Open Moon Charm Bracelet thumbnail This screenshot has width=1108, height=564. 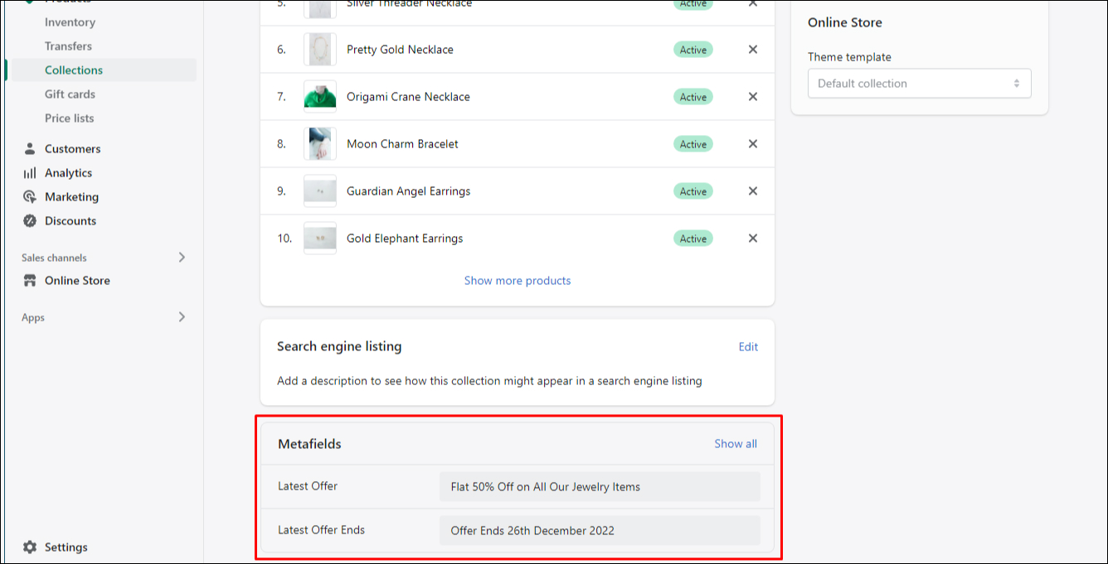(320, 144)
